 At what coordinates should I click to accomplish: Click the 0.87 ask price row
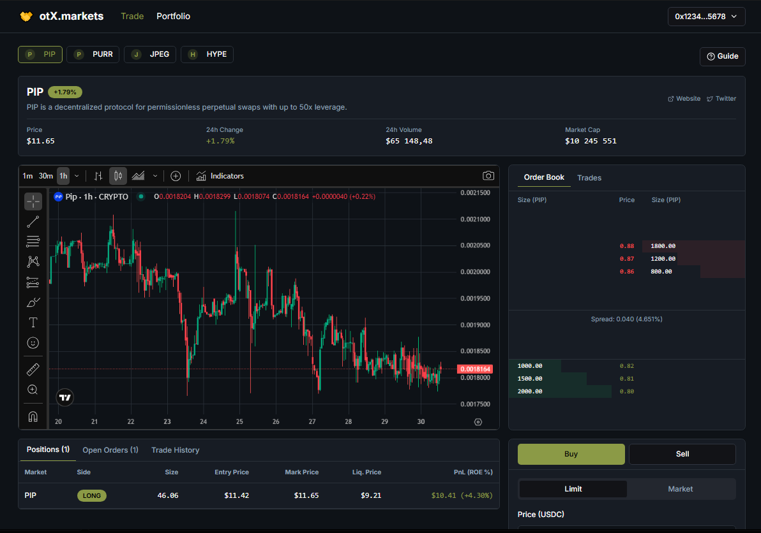tap(626, 259)
